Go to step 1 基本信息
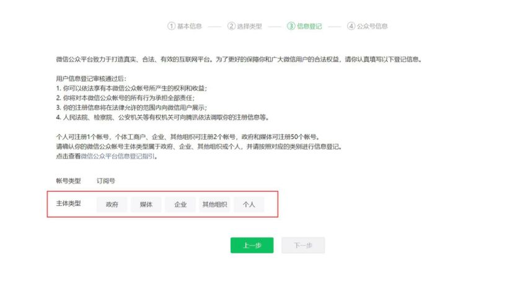 click(x=185, y=26)
